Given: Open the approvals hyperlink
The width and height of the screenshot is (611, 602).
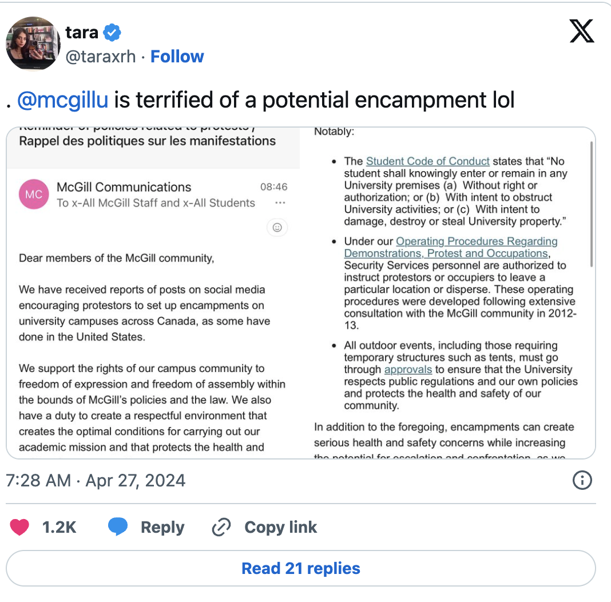Looking at the screenshot, I should click(408, 369).
